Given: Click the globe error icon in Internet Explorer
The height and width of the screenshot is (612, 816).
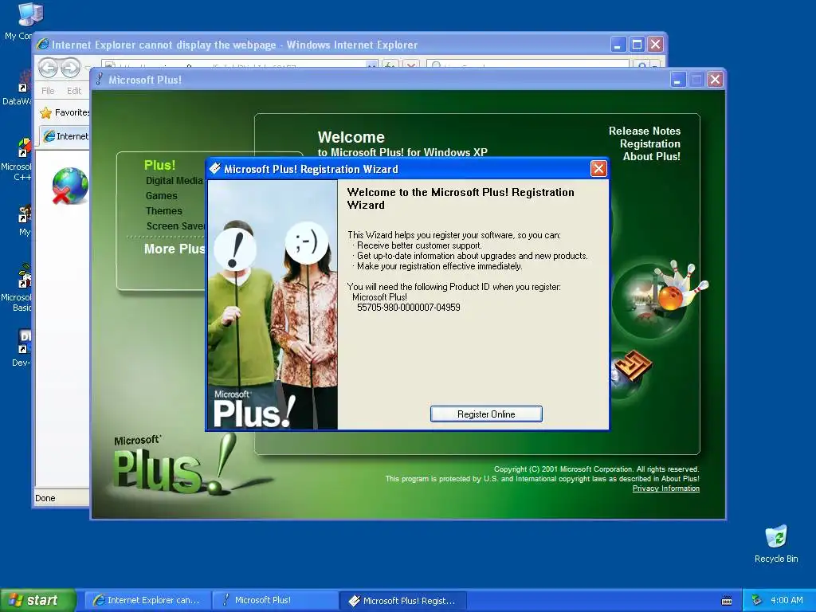Looking at the screenshot, I should click(x=70, y=186).
